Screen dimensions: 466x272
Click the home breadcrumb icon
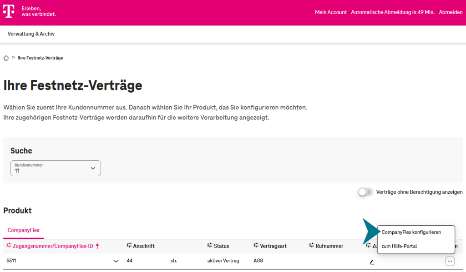6,58
